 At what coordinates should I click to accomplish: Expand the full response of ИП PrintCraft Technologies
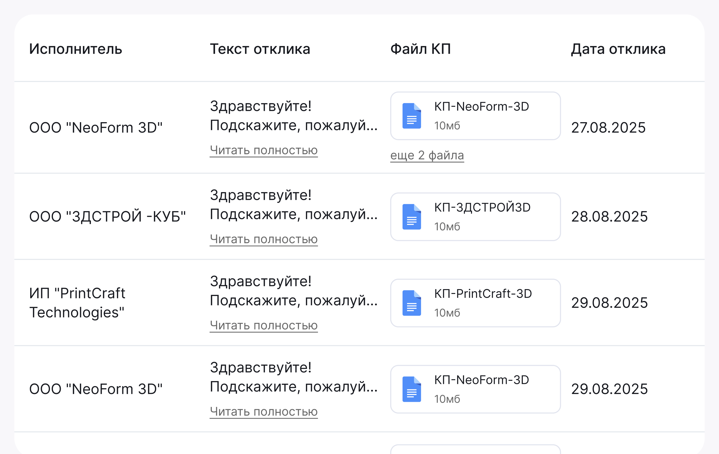point(263,326)
